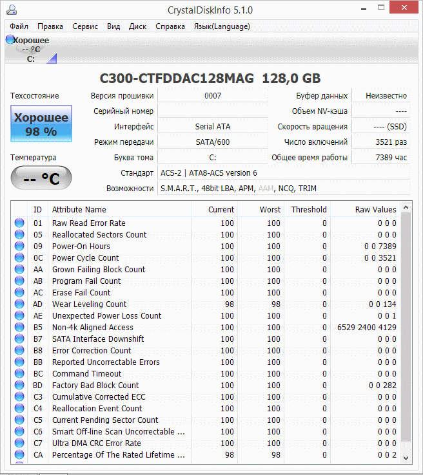Click the status orb for Ultra DMA CRC Error Rate
The width and height of the screenshot is (423, 475).
19,443
